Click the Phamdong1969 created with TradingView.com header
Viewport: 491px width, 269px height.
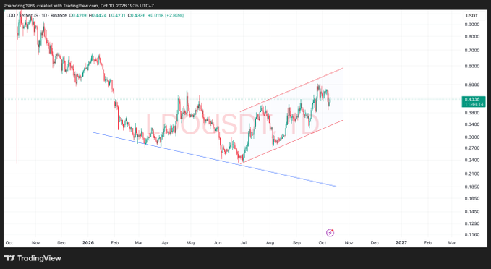click(79, 6)
